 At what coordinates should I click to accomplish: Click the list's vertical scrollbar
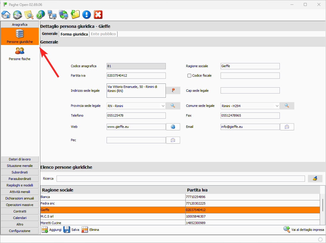[322, 205]
